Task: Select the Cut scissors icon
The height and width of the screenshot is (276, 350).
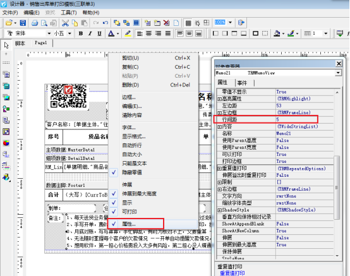Action: pos(65,23)
